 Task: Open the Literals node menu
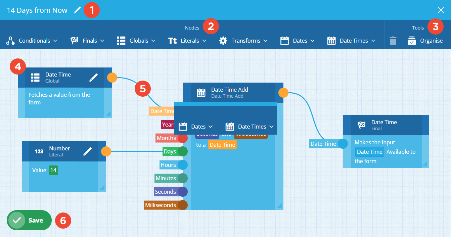[x=187, y=41]
